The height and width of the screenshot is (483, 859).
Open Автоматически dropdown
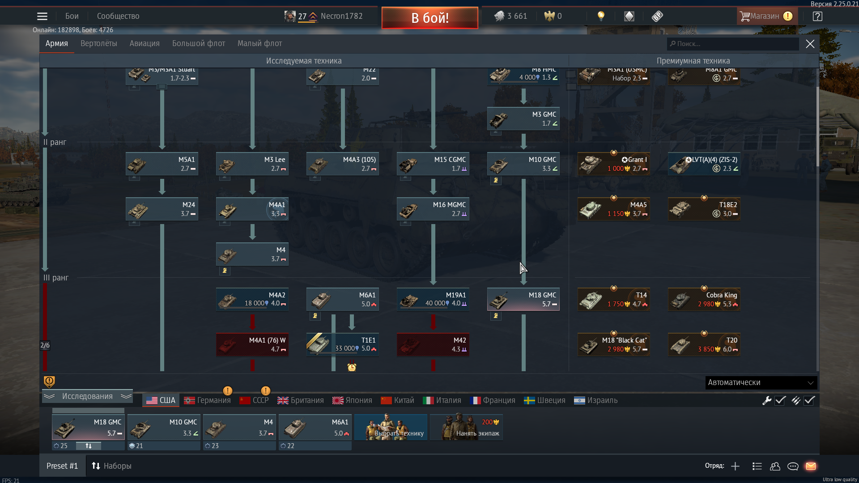pos(761,383)
